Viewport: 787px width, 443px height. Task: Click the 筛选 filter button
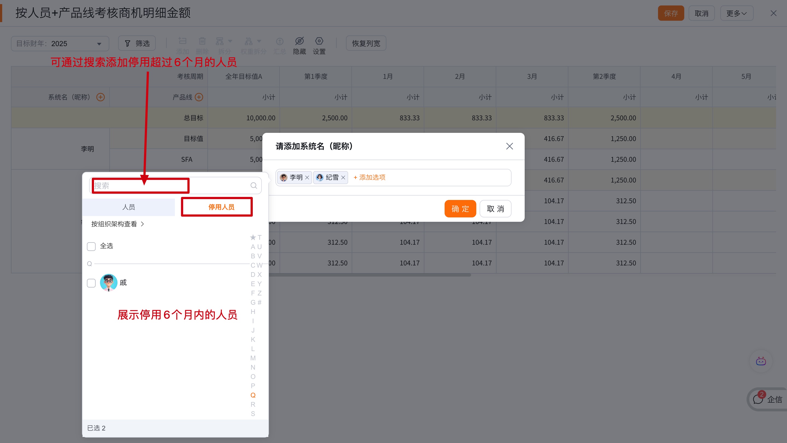pos(137,44)
